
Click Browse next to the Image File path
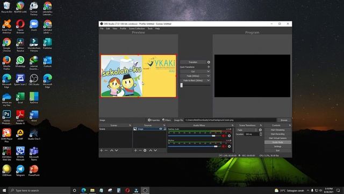284,120
